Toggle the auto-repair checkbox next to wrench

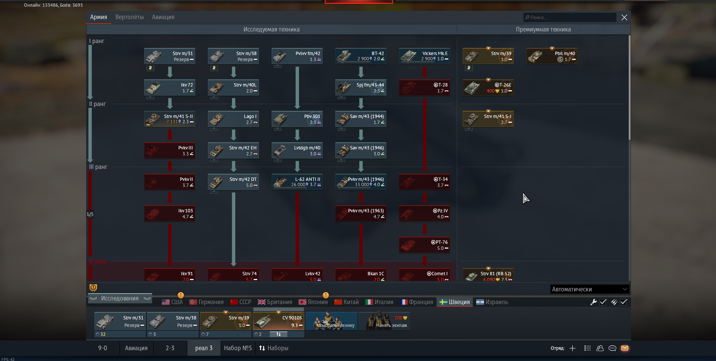click(603, 302)
